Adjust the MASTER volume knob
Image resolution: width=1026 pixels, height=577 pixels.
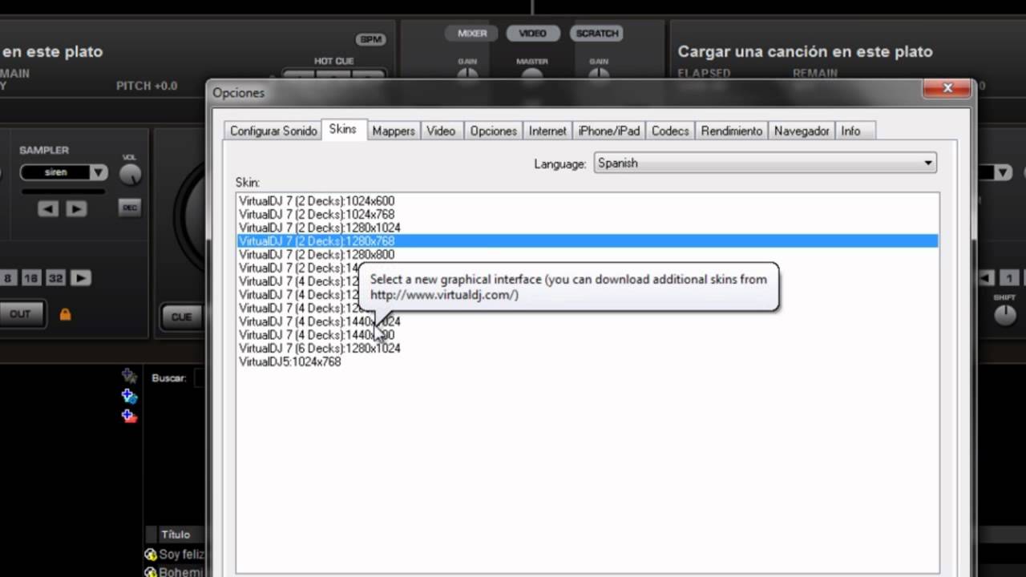[532, 75]
